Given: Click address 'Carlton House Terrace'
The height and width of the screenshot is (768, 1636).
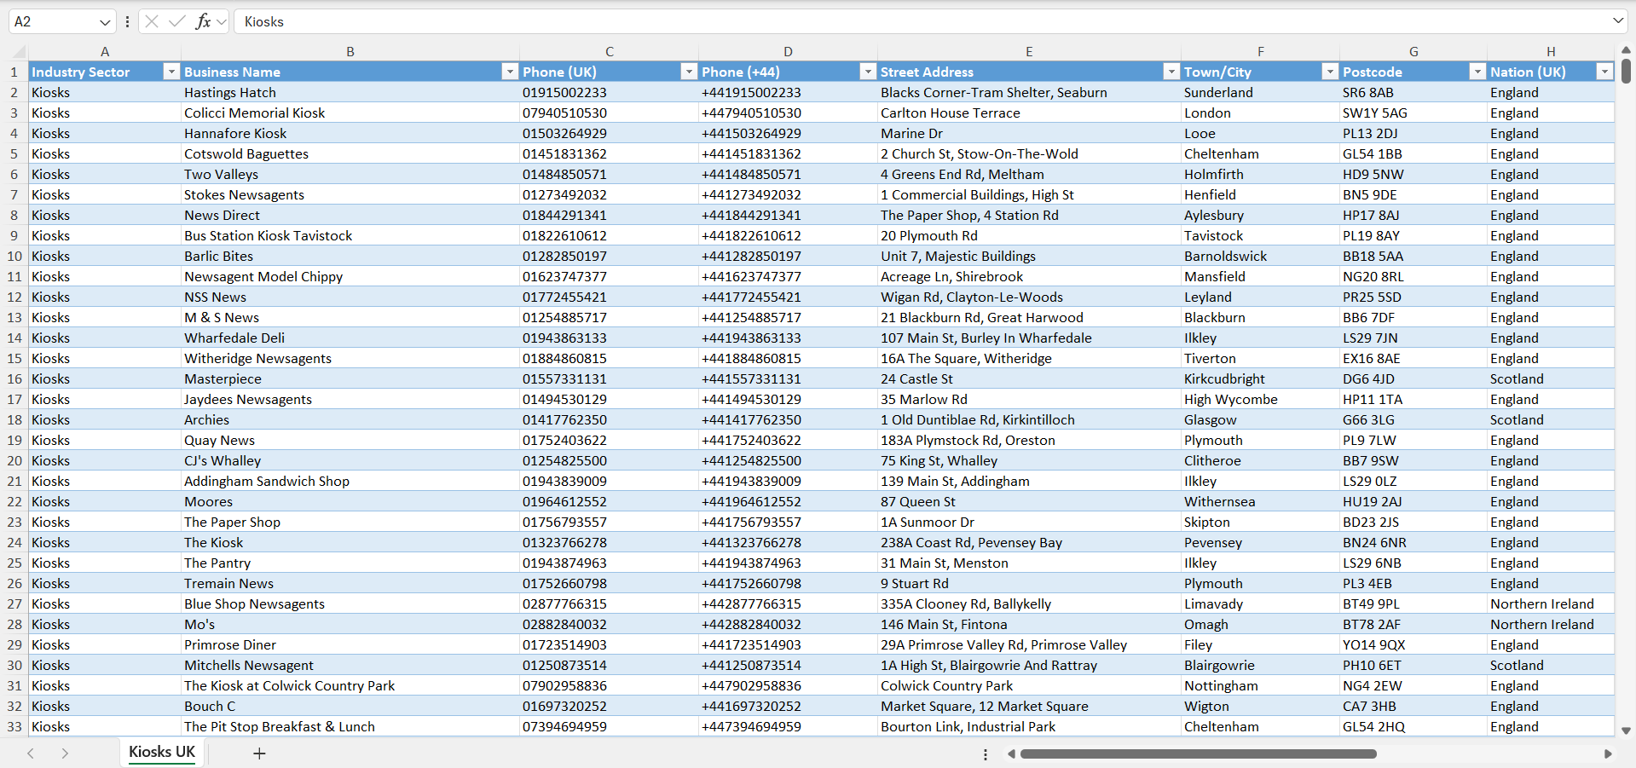Looking at the screenshot, I should tap(1029, 113).
